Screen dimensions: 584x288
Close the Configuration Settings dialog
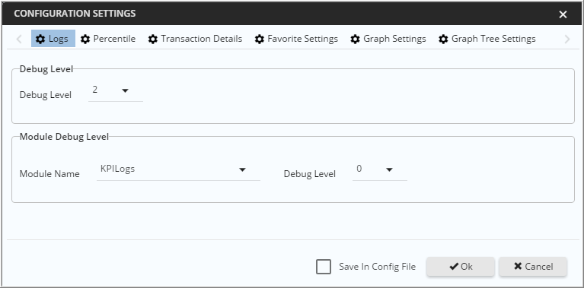[563, 14]
